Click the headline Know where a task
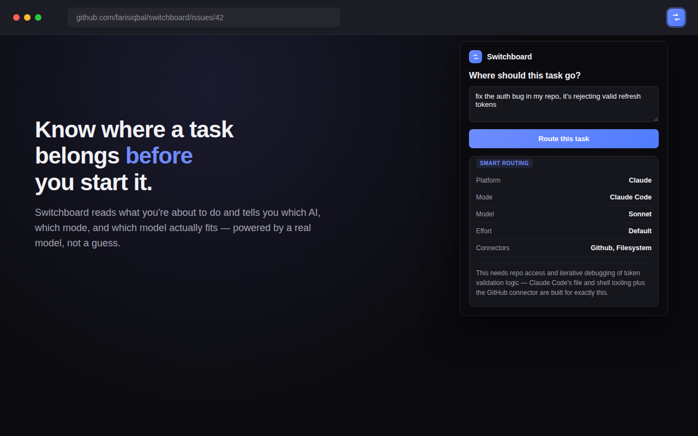 [134, 130]
